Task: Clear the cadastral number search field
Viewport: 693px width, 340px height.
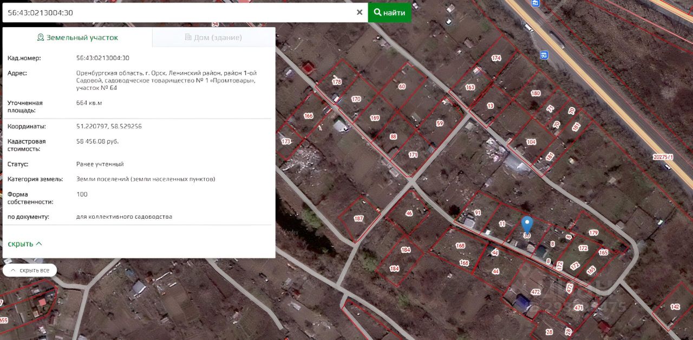Action: coord(359,12)
